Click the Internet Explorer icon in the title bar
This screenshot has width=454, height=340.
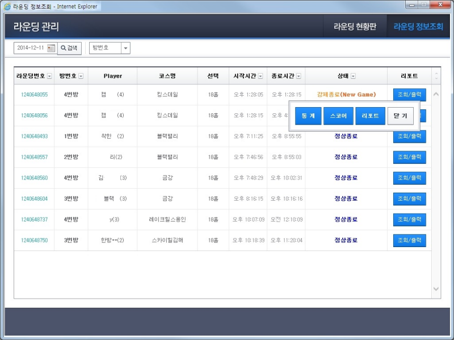7,6
